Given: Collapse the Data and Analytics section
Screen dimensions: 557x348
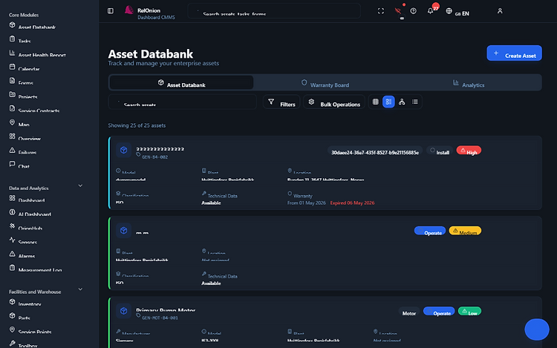Looking at the screenshot, I should (x=80, y=186).
